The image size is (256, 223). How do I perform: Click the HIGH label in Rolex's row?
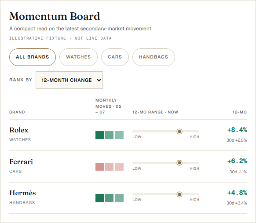[194, 137]
